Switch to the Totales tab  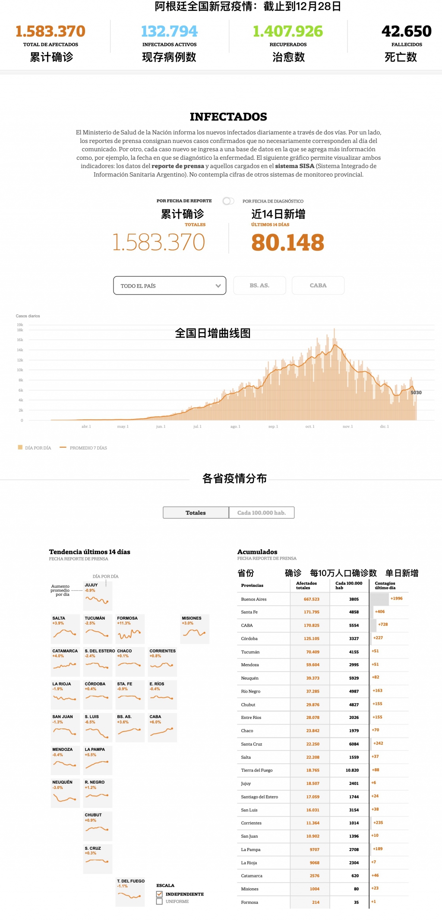coord(196,513)
